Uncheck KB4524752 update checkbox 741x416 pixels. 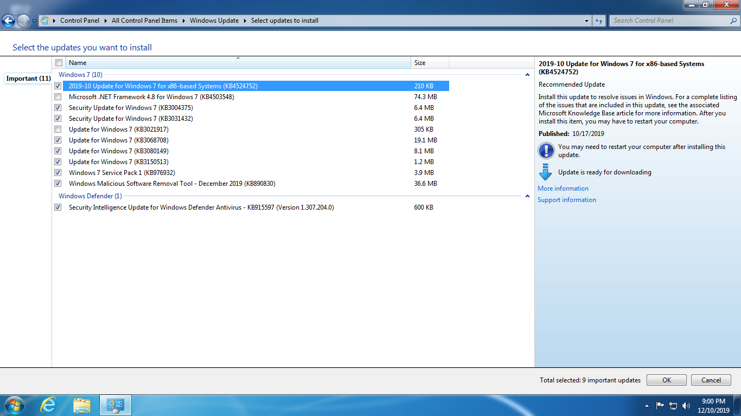(x=58, y=86)
